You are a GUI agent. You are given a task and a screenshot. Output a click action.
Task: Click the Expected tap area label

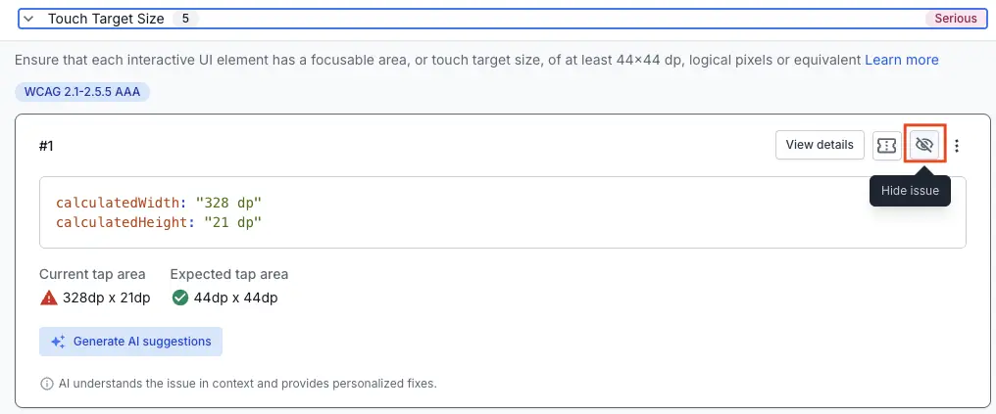(x=228, y=274)
